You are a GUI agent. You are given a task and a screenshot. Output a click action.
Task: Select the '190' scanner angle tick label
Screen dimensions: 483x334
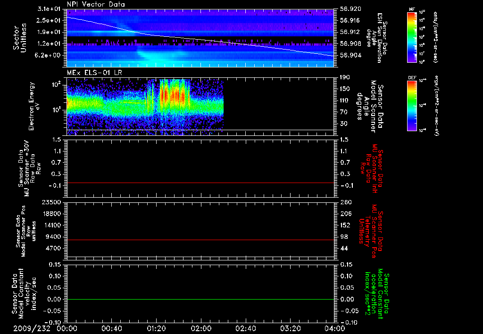click(345, 77)
